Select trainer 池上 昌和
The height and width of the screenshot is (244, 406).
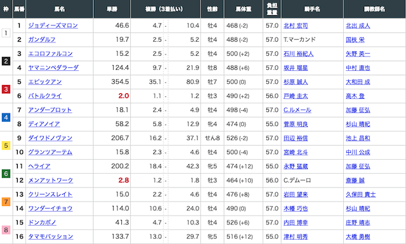pyautogui.click(x=358, y=138)
